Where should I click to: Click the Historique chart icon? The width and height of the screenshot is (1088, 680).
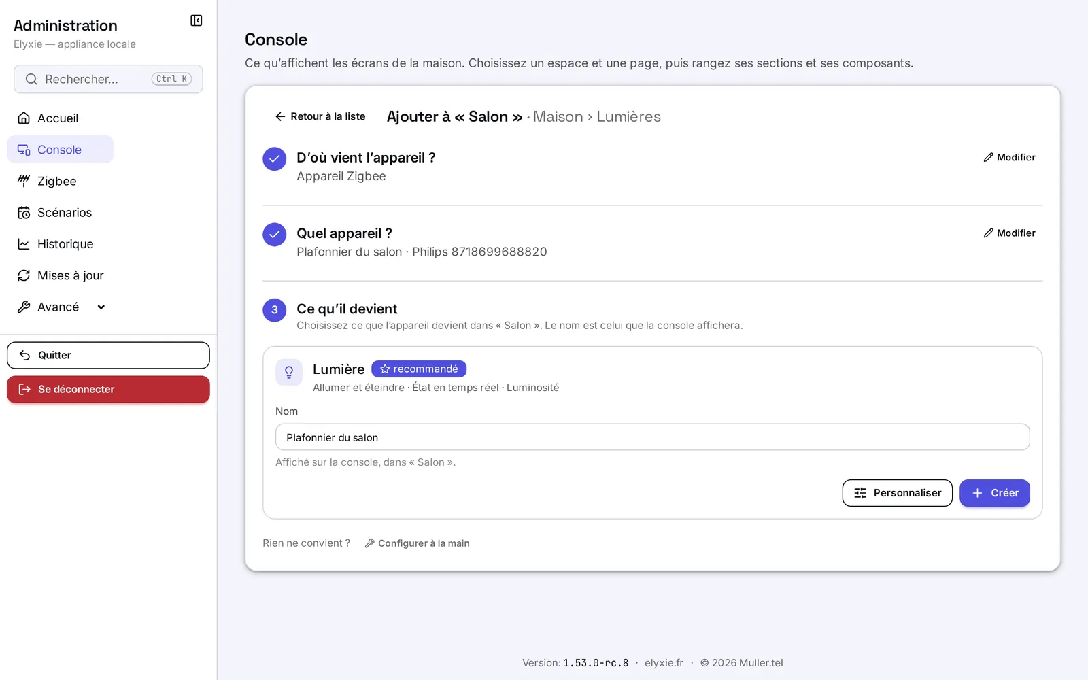click(x=24, y=244)
